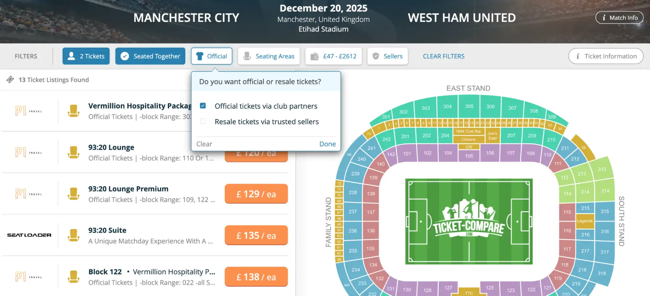Click the Seat Loader logo
The height and width of the screenshot is (296, 650).
29,235
